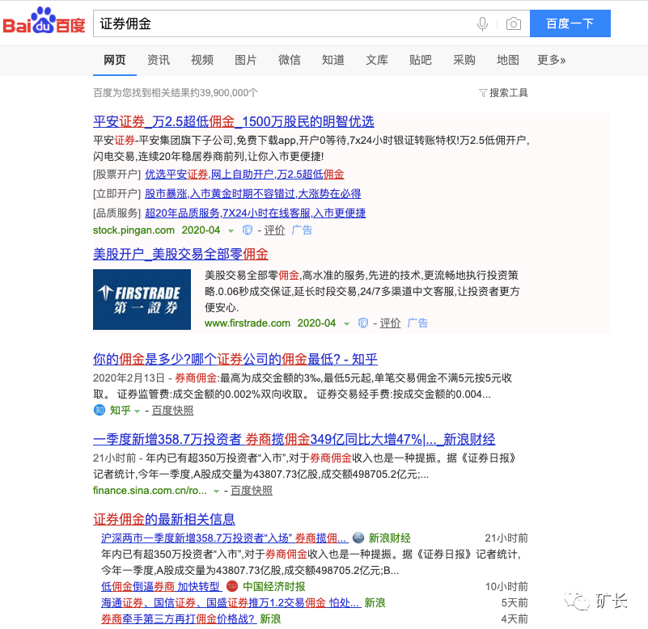Click the Firstrade 第一证券 logo thumbnail
Image resolution: width=648 pixels, height=629 pixels.
142,298
